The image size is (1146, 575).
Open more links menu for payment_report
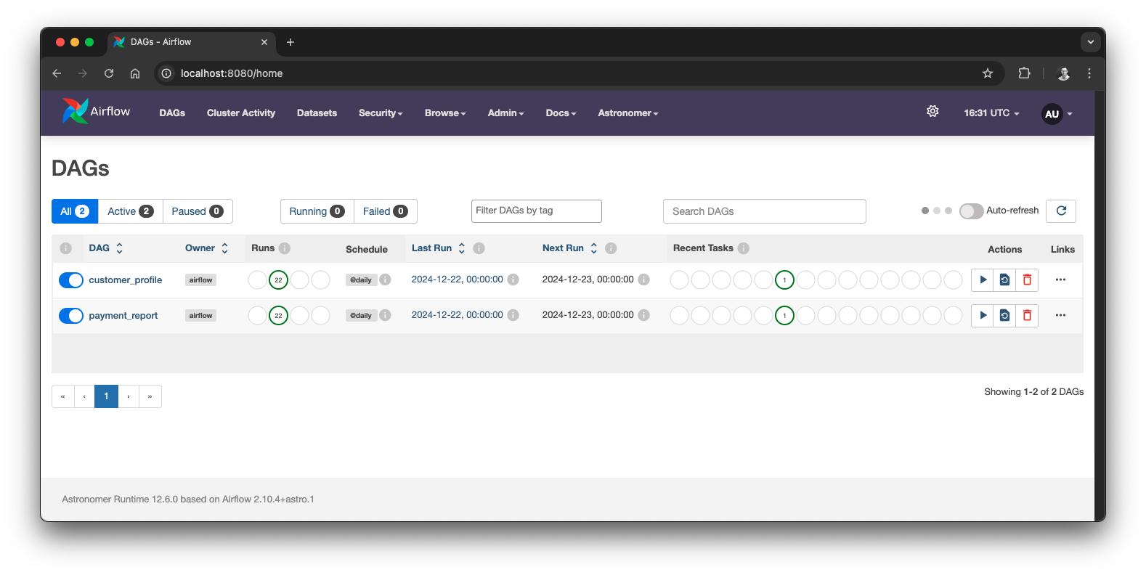coord(1060,315)
